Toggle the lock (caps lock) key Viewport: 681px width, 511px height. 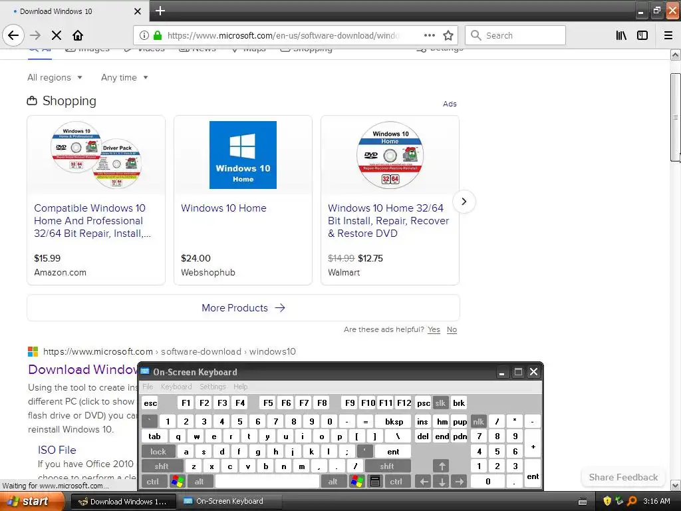(x=158, y=452)
